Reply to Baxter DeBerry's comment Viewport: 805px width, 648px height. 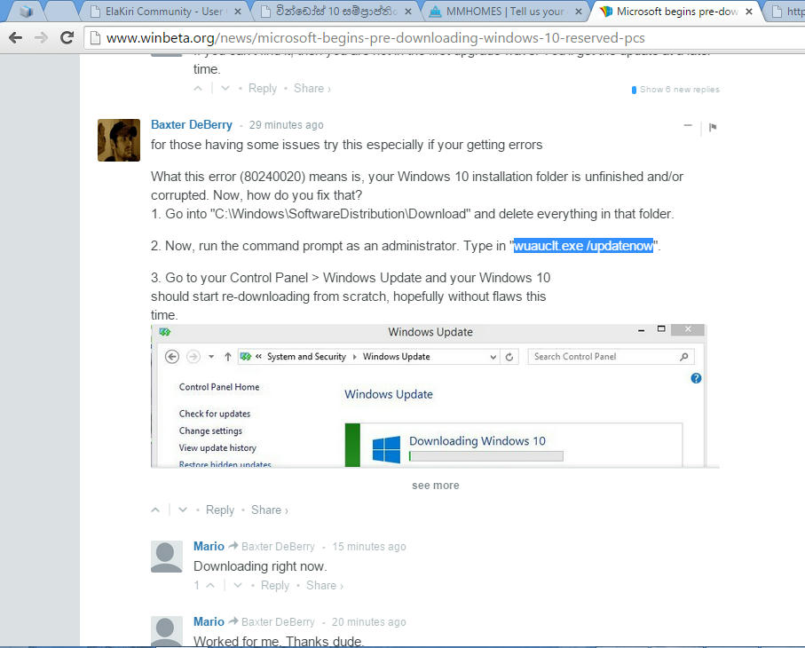[220, 510]
